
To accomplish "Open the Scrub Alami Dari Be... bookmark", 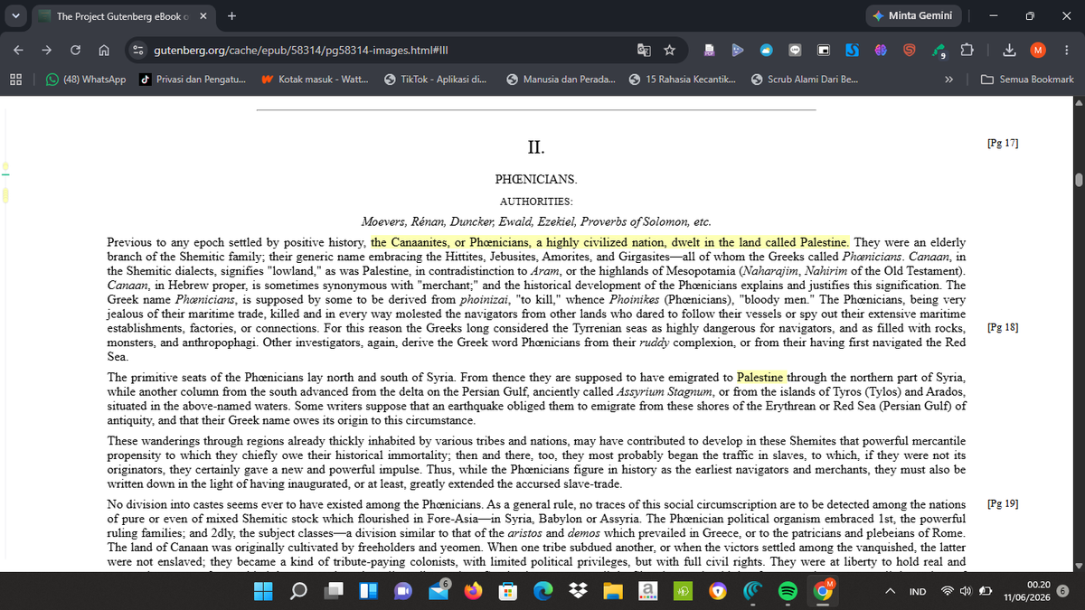I will tap(804, 80).
